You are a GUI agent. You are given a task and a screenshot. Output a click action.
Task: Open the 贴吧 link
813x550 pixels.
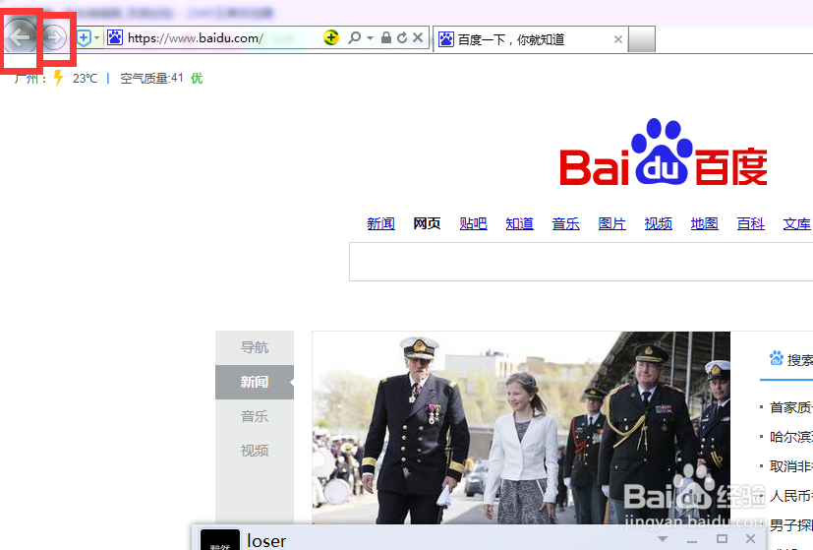[x=474, y=223]
